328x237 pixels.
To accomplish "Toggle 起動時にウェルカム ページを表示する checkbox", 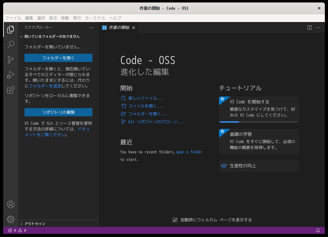I will coord(175,220).
